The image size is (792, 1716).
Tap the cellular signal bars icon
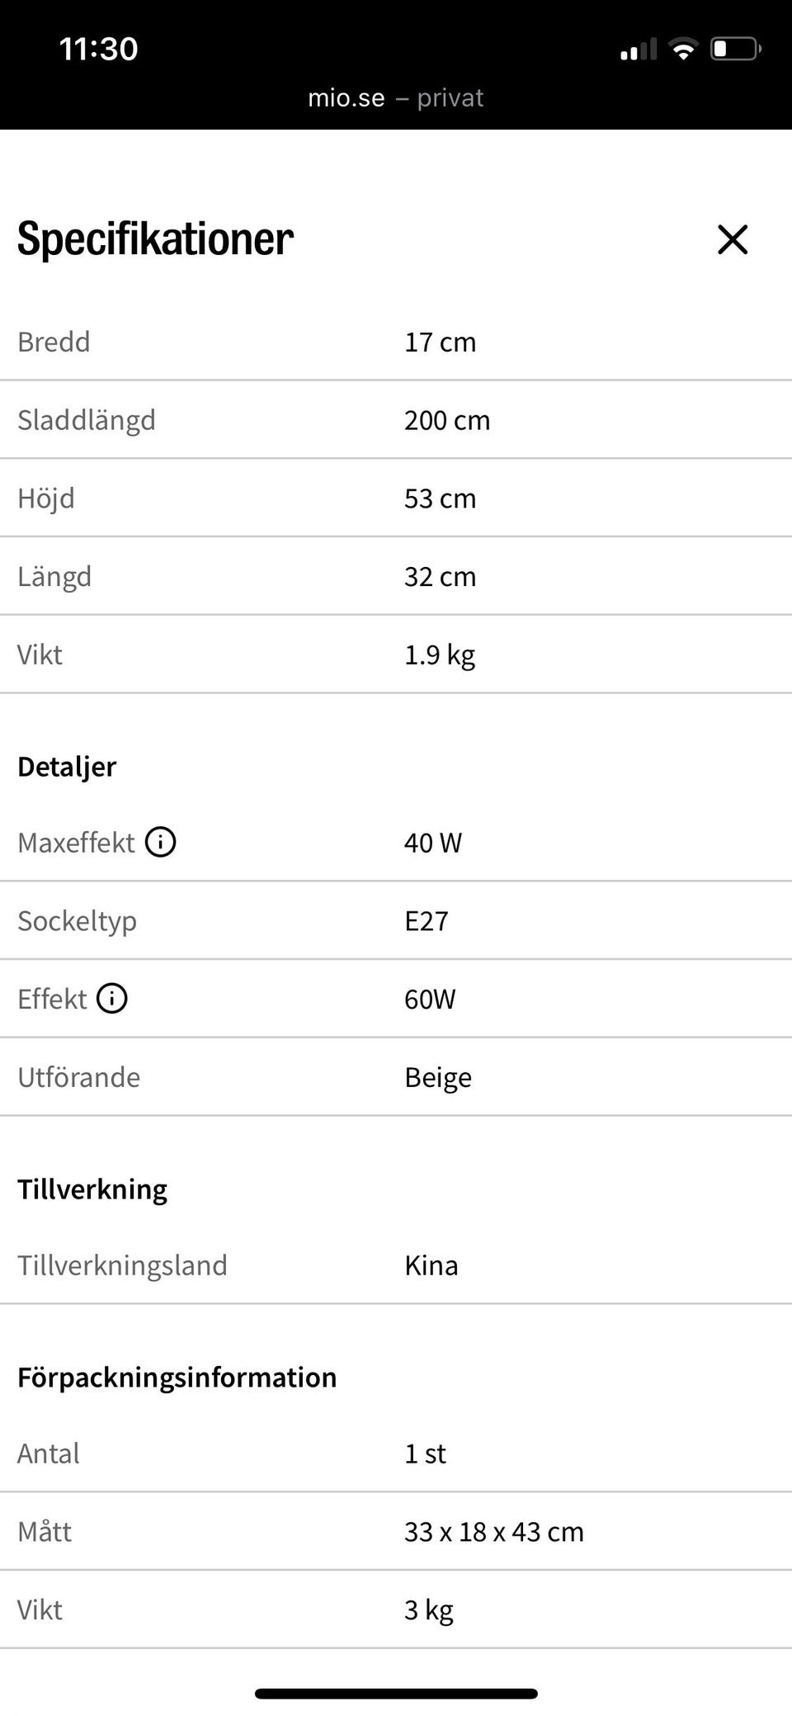[639, 50]
